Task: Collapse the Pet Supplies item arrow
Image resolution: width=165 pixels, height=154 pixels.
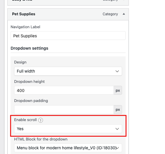Action: coord(124,14)
